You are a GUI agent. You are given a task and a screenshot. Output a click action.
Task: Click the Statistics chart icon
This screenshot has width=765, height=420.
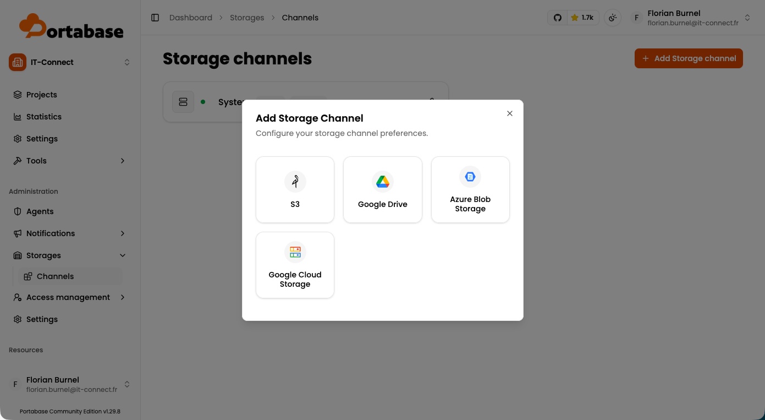point(18,117)
